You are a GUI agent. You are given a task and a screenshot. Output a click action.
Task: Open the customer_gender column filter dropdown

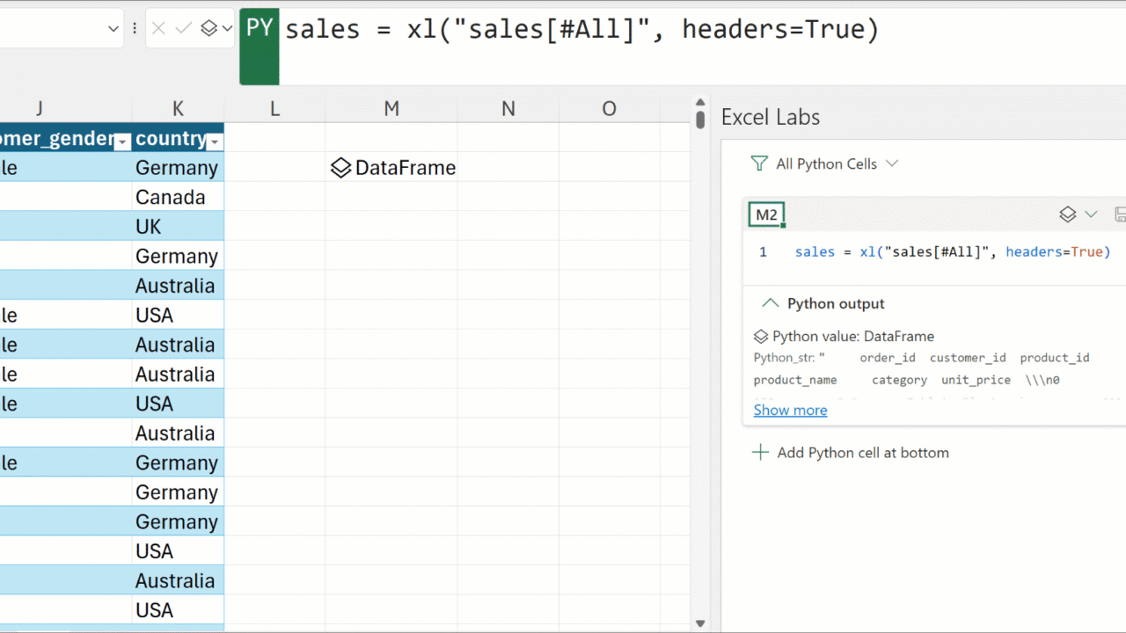tap(122, 141)
